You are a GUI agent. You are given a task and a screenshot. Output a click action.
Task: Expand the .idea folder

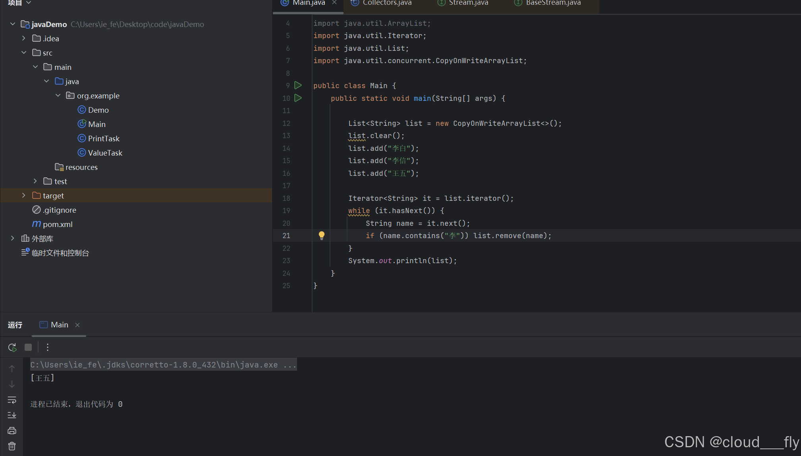tap(24, 38)
